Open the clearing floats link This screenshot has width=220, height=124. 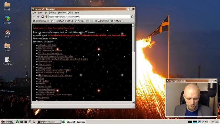(x=44, y=64)
